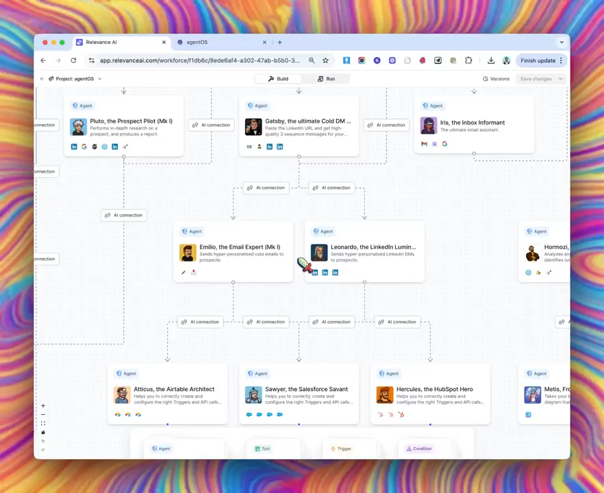Open the browser downloads icon

tap(491, 60)
